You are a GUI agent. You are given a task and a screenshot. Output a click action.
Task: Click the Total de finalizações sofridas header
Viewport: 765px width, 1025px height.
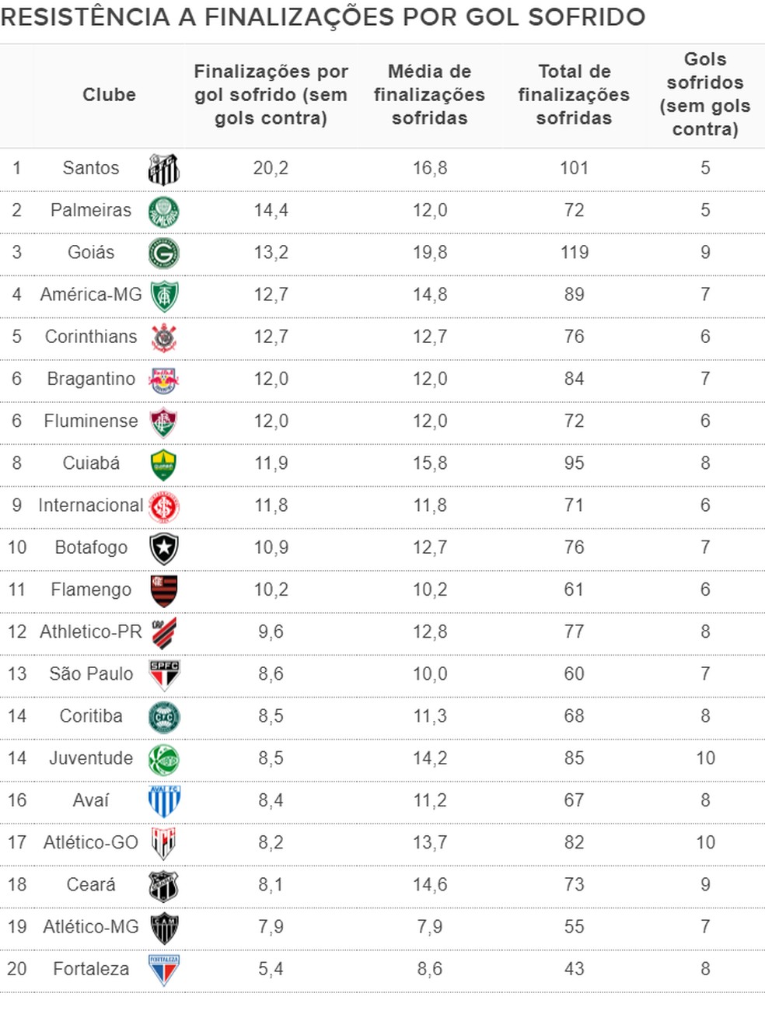pos(574,94)
